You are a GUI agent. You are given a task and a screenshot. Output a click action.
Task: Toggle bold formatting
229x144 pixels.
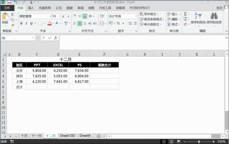click(x=21, y=23)
